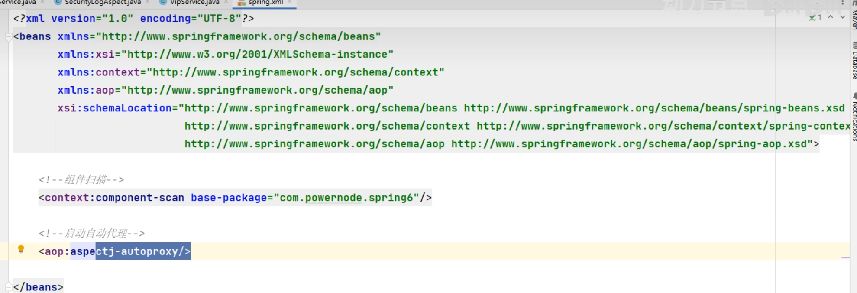Switch to SecurityLogAspect.java tab
This screenshot has height=293, width=857.
pyautogui.click(x=103, y=3)
